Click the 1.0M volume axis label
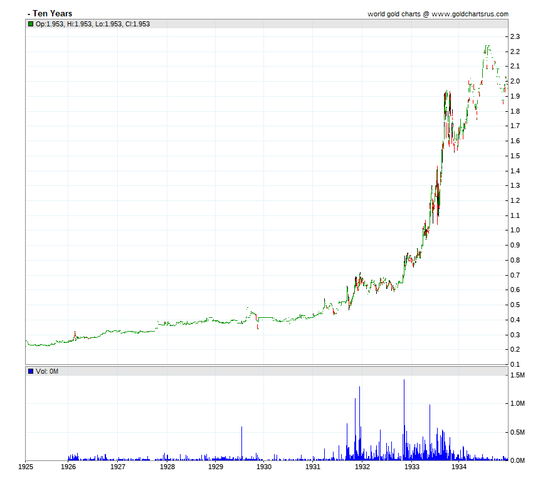Screen dimensions: 533x483 coord(517,403)
